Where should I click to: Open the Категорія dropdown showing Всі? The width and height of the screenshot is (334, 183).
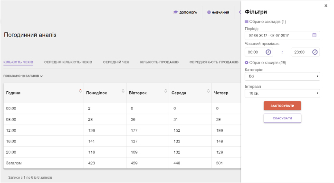point(282,76)
